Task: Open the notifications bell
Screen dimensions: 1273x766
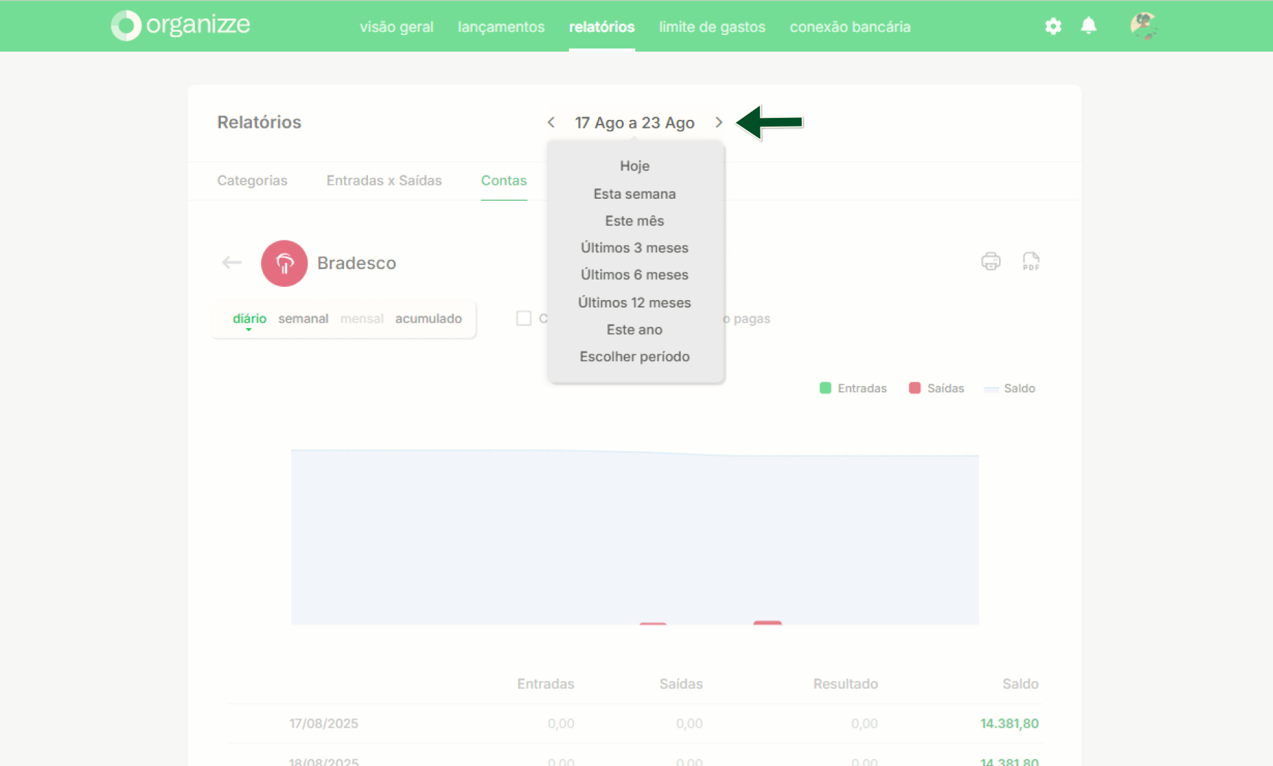Action: [x=1088, y=26]
